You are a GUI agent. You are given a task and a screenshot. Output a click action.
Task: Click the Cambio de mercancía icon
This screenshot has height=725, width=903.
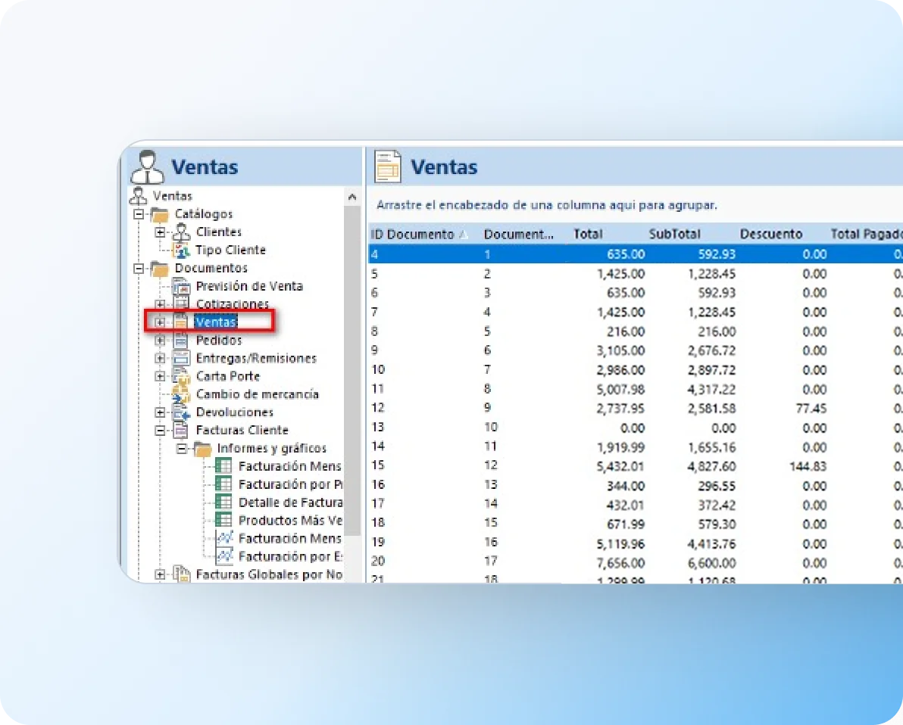(181, 394)
